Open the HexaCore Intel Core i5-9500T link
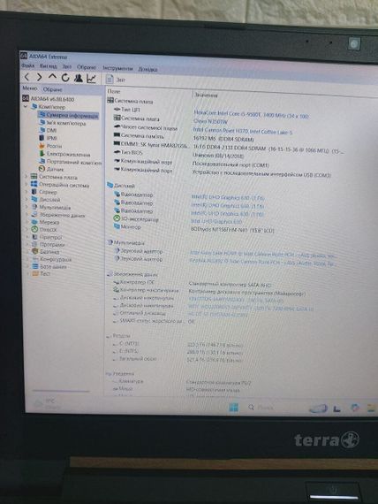Viewport: 378px width, 504px height. point(251,114)
